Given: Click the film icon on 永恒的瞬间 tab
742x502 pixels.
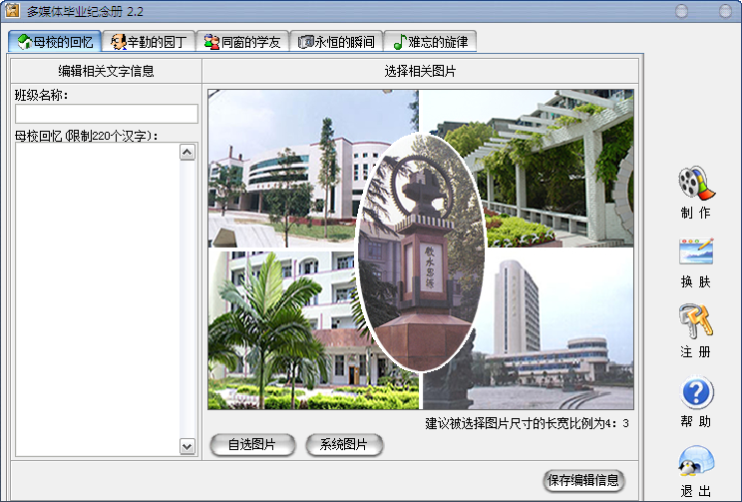Looking at the screenshot, I should 306,42.
